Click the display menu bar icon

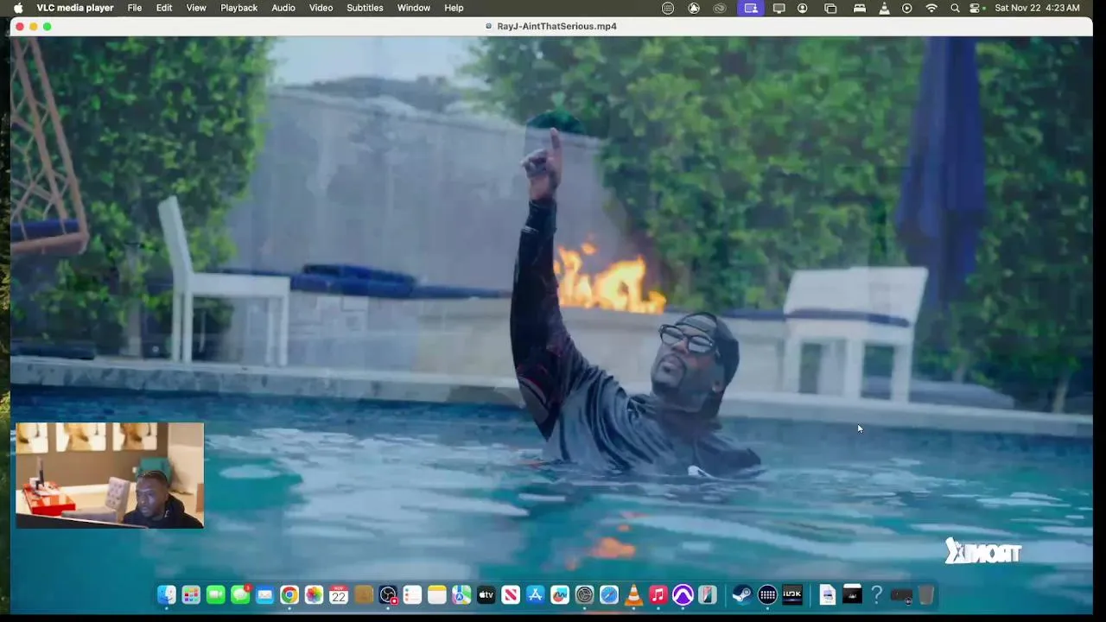(779, 8)
